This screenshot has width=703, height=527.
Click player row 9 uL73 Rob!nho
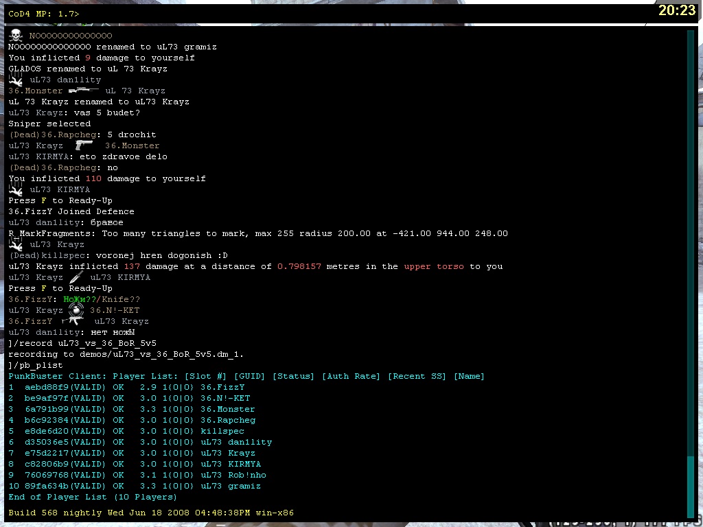point(137,475)
